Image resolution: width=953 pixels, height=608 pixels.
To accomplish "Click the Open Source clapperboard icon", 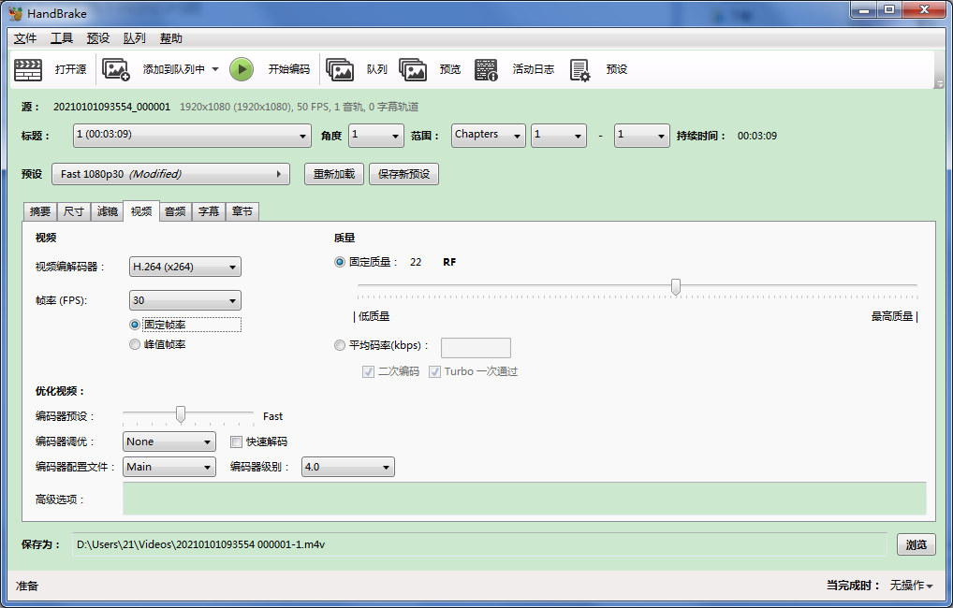I will coord(28,69).
